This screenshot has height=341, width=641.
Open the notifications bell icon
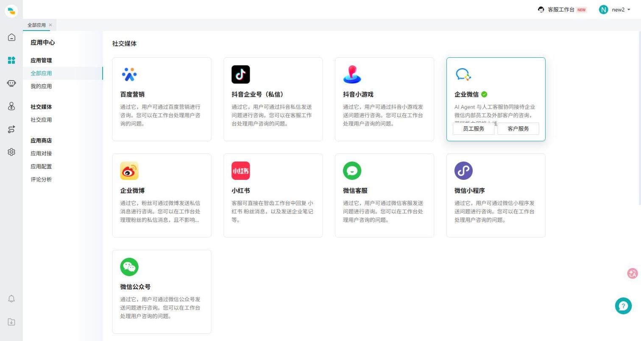(x=11, y=299)
